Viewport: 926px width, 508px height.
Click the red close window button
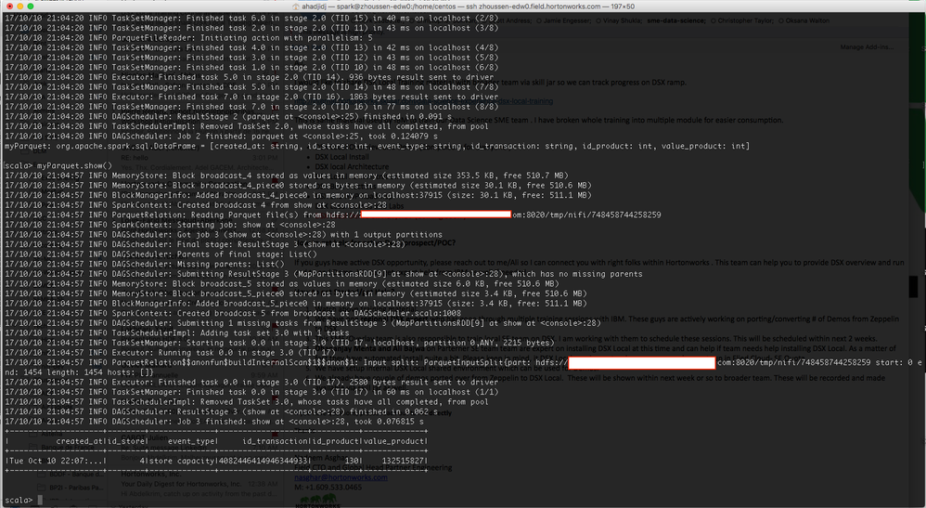[x=9, y=6]
